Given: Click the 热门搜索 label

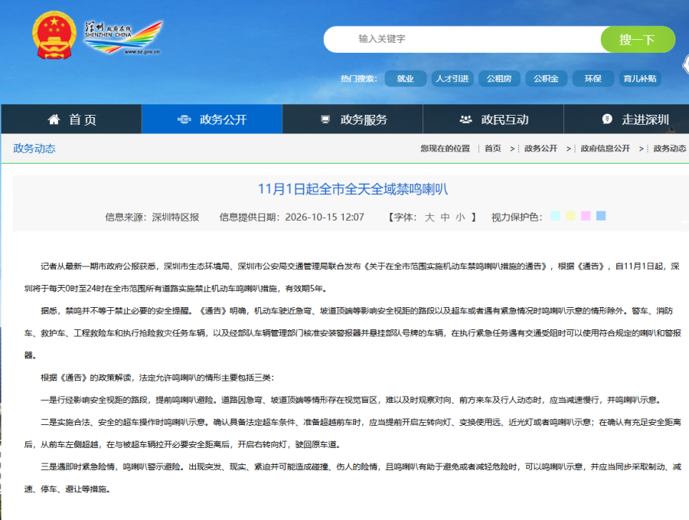Looking at the screenshot, I should (358, 79).
